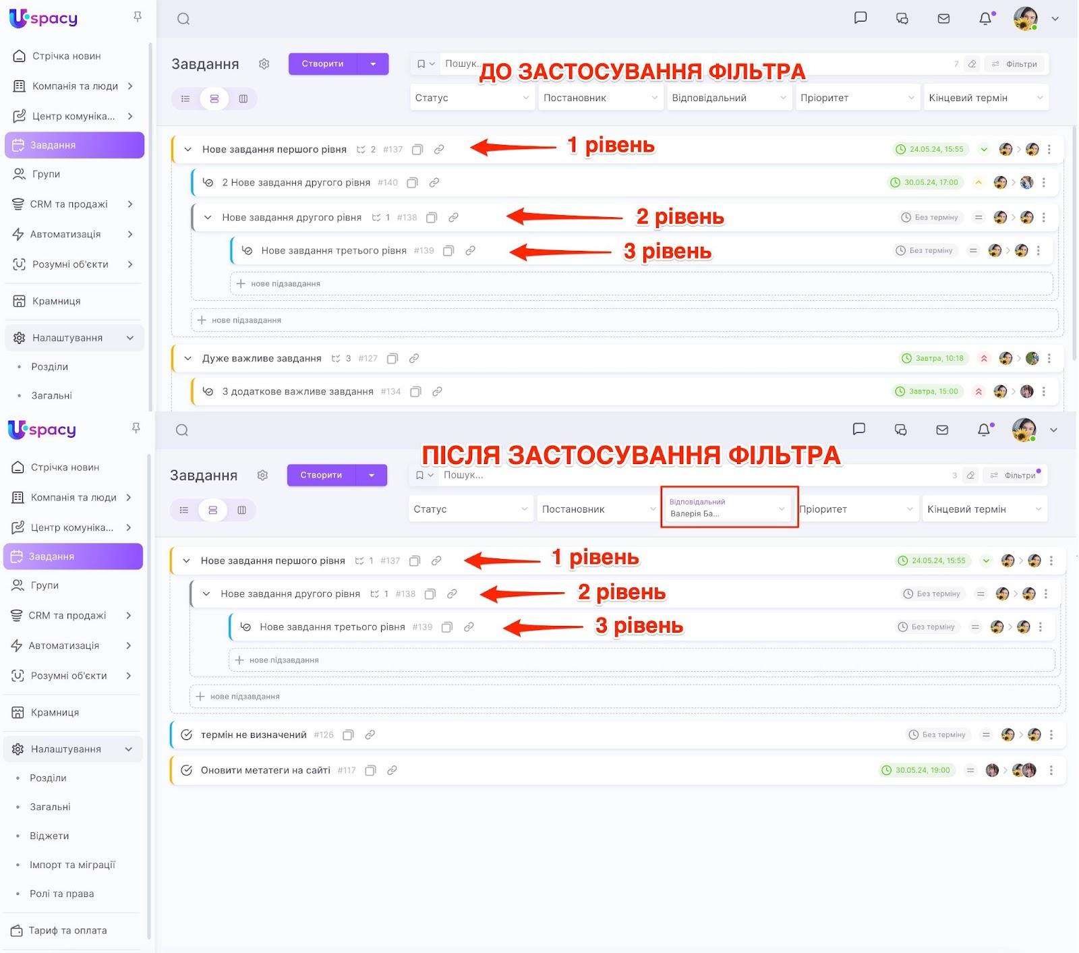
Task: Click the link icon on task #126
Action: pyautogui.click(x=370, y=735)
